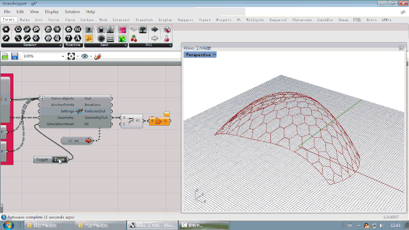Click the Toggle label of Boolean component
This screenshot has width=409, height=230.
[42, 160]
